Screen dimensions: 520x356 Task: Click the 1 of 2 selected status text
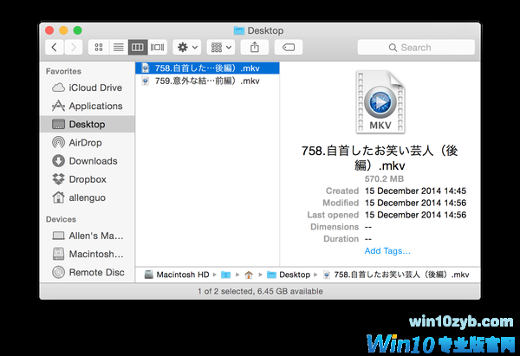click(x=260, y=291)
